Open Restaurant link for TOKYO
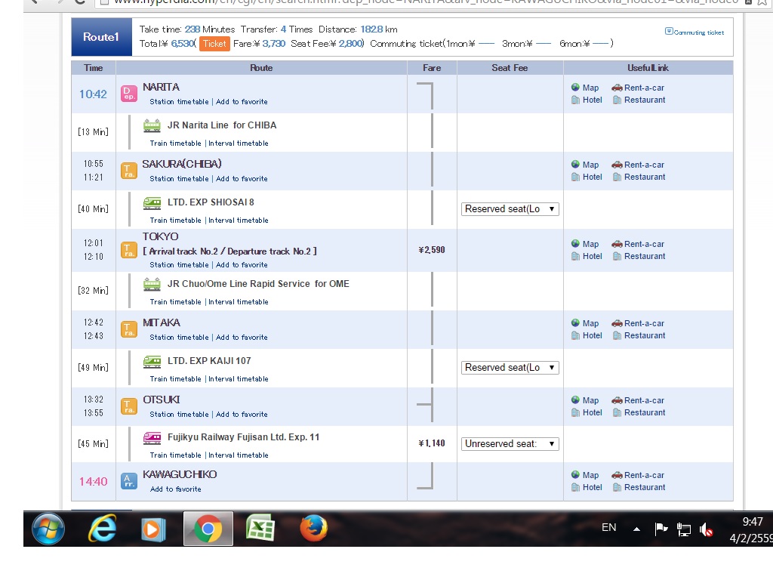The height and width of the screenshot is (580, 773). pyautogui.click(x=639, y=257)
